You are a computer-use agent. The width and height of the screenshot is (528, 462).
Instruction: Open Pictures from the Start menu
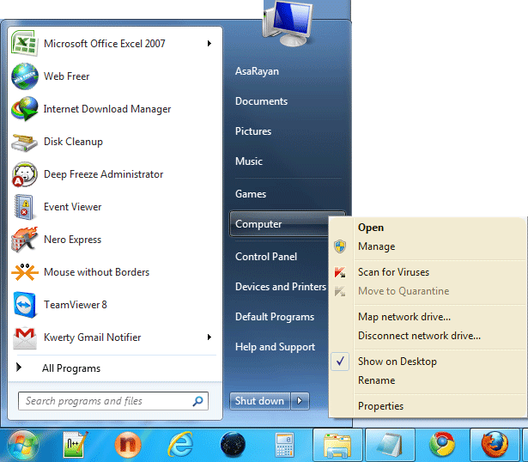tap(253, 131)
